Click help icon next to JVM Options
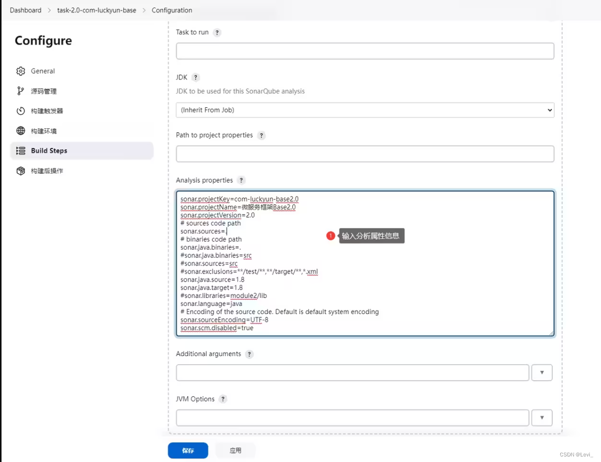 (222, 399)
